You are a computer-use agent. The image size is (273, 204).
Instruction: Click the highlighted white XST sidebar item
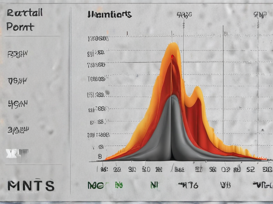click(17, 153)
